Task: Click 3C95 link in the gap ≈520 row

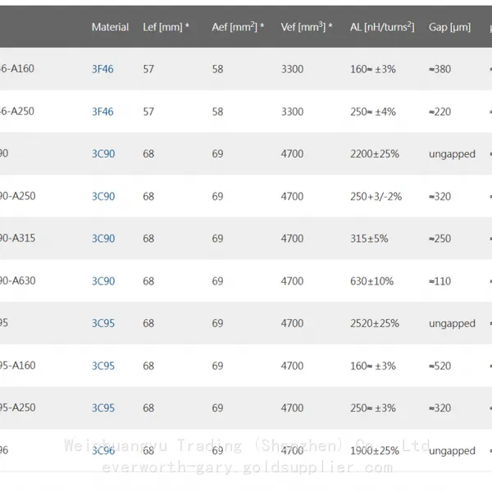Action: click(x=103, y=366)
